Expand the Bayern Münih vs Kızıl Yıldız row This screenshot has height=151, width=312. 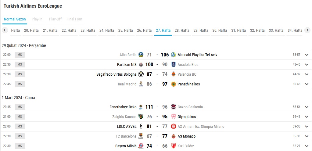tap(307, 146)
